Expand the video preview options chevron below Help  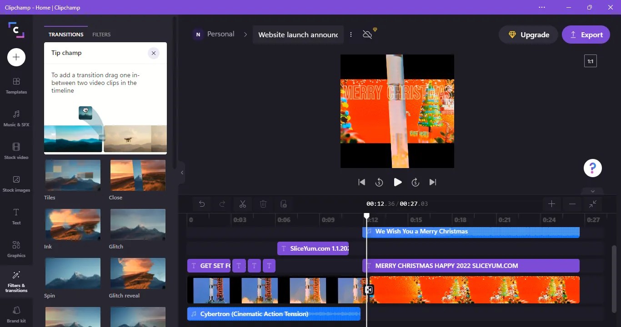coord(592,191)
